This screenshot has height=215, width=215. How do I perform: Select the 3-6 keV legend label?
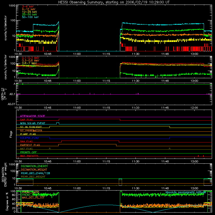point(28,6)
